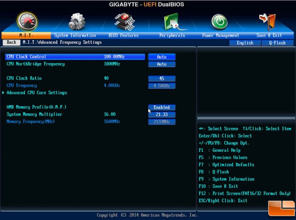Click the grayed 2133MHz memory value
Viewport: 296px width, 220px height.
162,122
